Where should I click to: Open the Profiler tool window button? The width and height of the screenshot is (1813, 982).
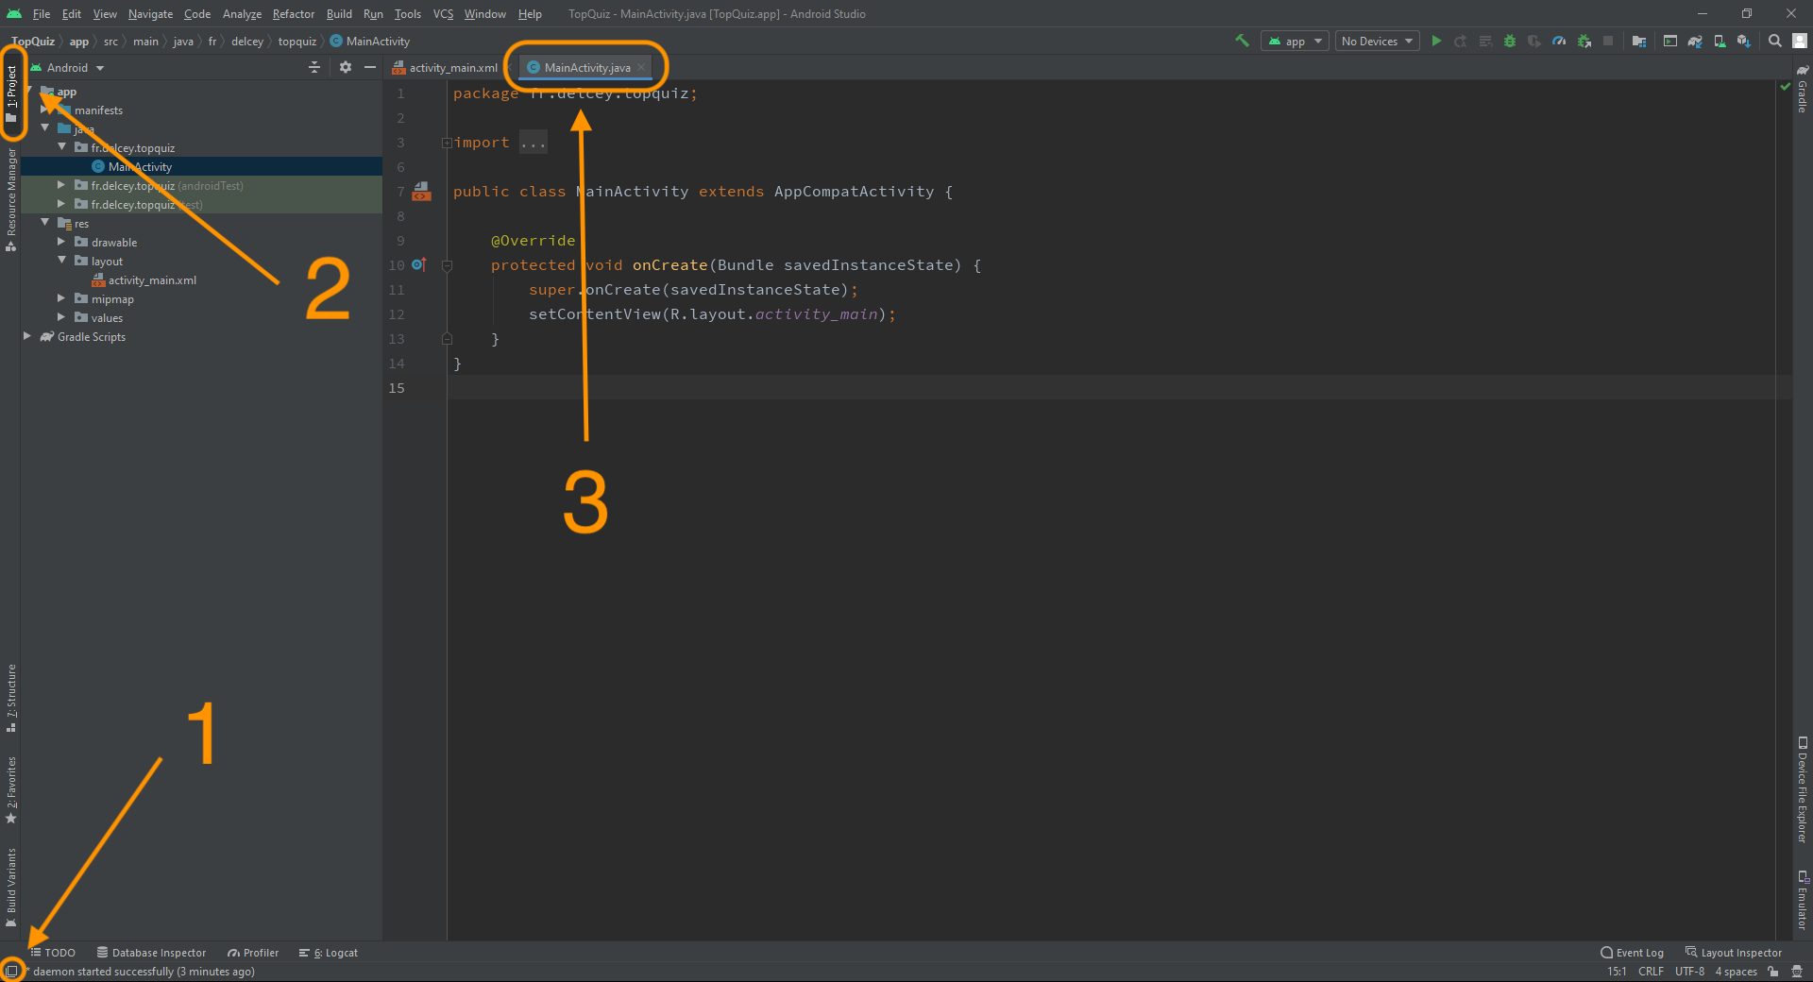253,953
